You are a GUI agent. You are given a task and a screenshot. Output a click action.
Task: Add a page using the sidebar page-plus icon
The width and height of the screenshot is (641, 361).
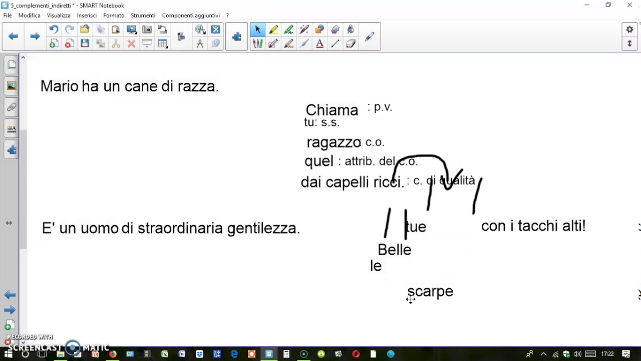click(x=10, y=326)
